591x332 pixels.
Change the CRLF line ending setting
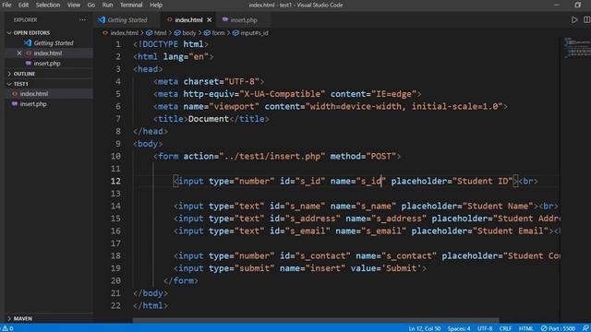[505, 328]
